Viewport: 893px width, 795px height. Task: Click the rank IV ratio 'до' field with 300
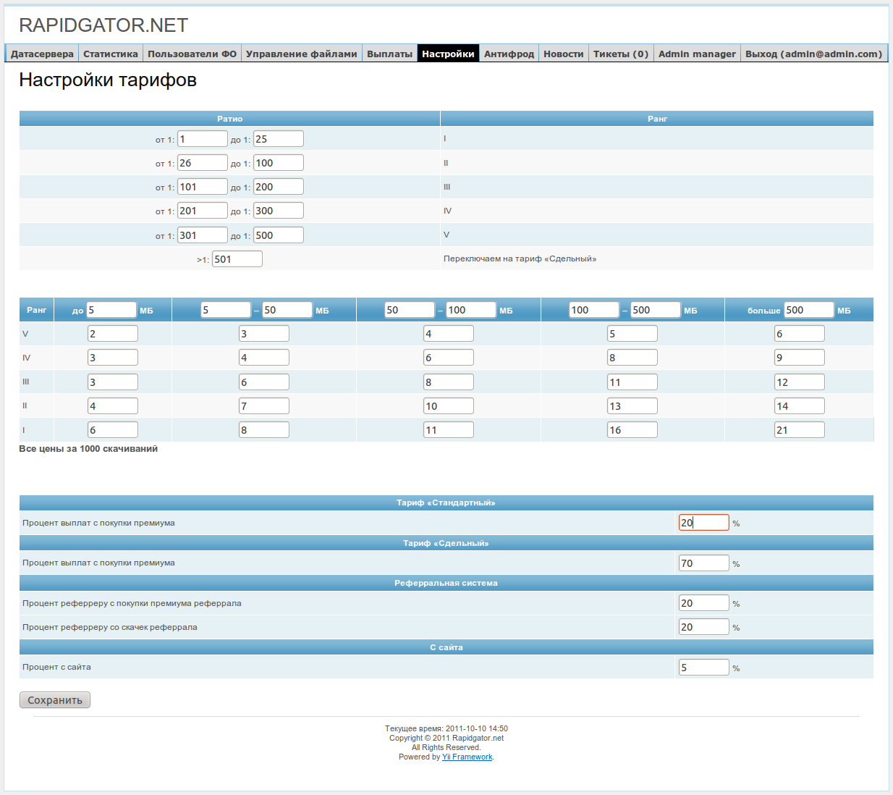[279, 211]
